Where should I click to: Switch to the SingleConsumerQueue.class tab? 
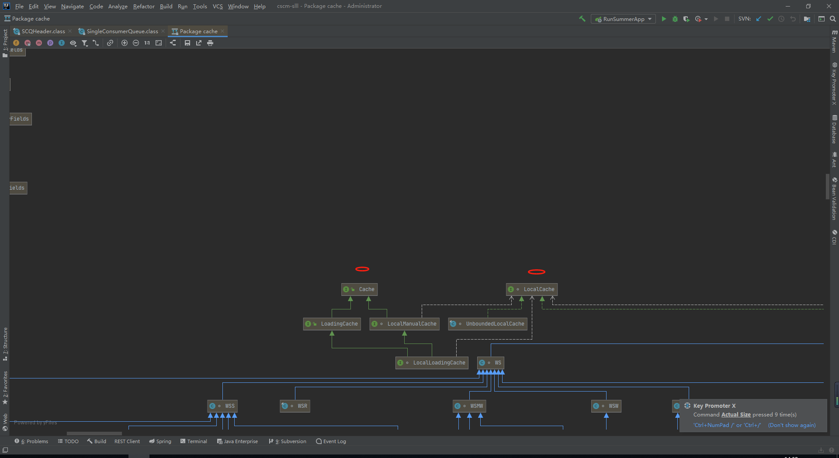[122, 31]
